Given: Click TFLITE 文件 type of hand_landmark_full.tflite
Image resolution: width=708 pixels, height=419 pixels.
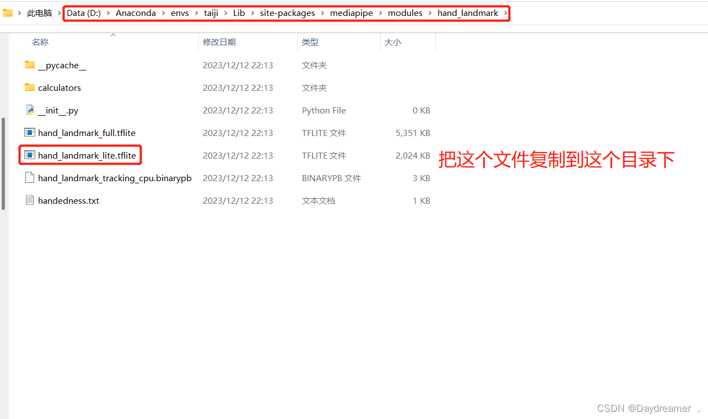Looking at the screenshot, I should click(324, 133).
